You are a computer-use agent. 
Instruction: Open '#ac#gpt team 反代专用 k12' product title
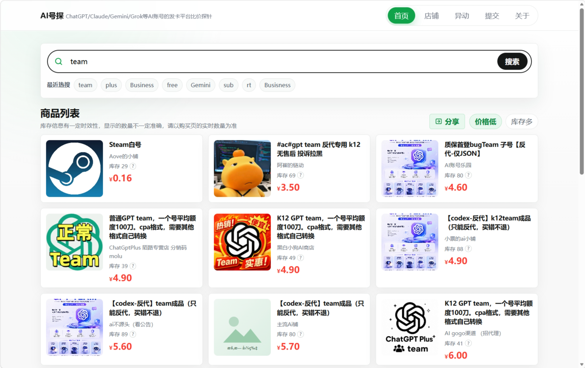[319, 149]
